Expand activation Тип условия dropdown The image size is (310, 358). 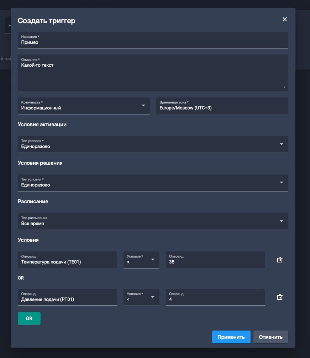pyautogui.click(x=153, y=144)
